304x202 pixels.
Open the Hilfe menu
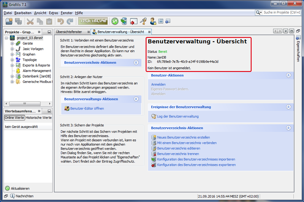coord(79,13)
